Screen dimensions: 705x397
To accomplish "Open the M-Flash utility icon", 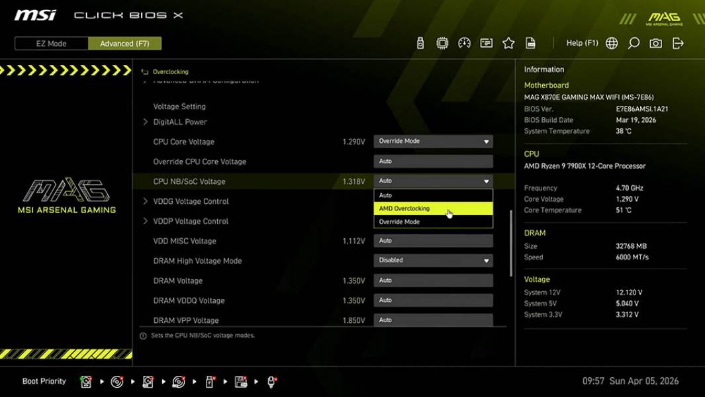I will coord(420,42).
